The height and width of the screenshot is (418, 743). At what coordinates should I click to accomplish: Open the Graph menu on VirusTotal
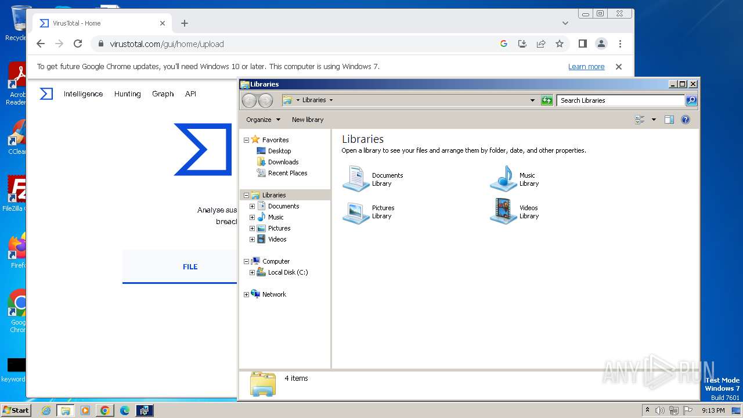[x=163, y=93]
